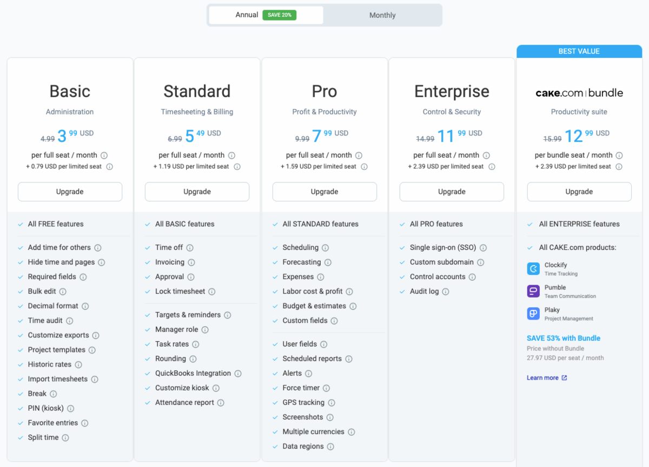Upgrade to the Pro plan

click(325, 192)
